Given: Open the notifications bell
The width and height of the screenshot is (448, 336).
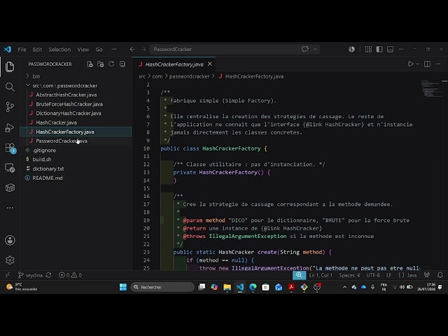Looking at the screenshot, I should point(440,275).
